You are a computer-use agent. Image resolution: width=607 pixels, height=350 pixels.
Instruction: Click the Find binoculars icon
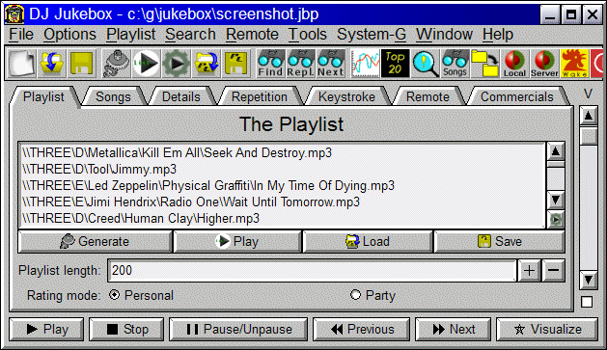pos(270,64)
